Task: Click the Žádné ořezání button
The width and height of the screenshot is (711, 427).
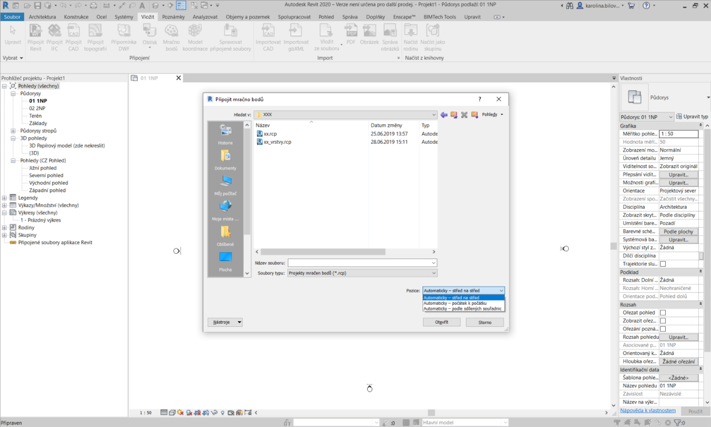Action: (678, 361)
